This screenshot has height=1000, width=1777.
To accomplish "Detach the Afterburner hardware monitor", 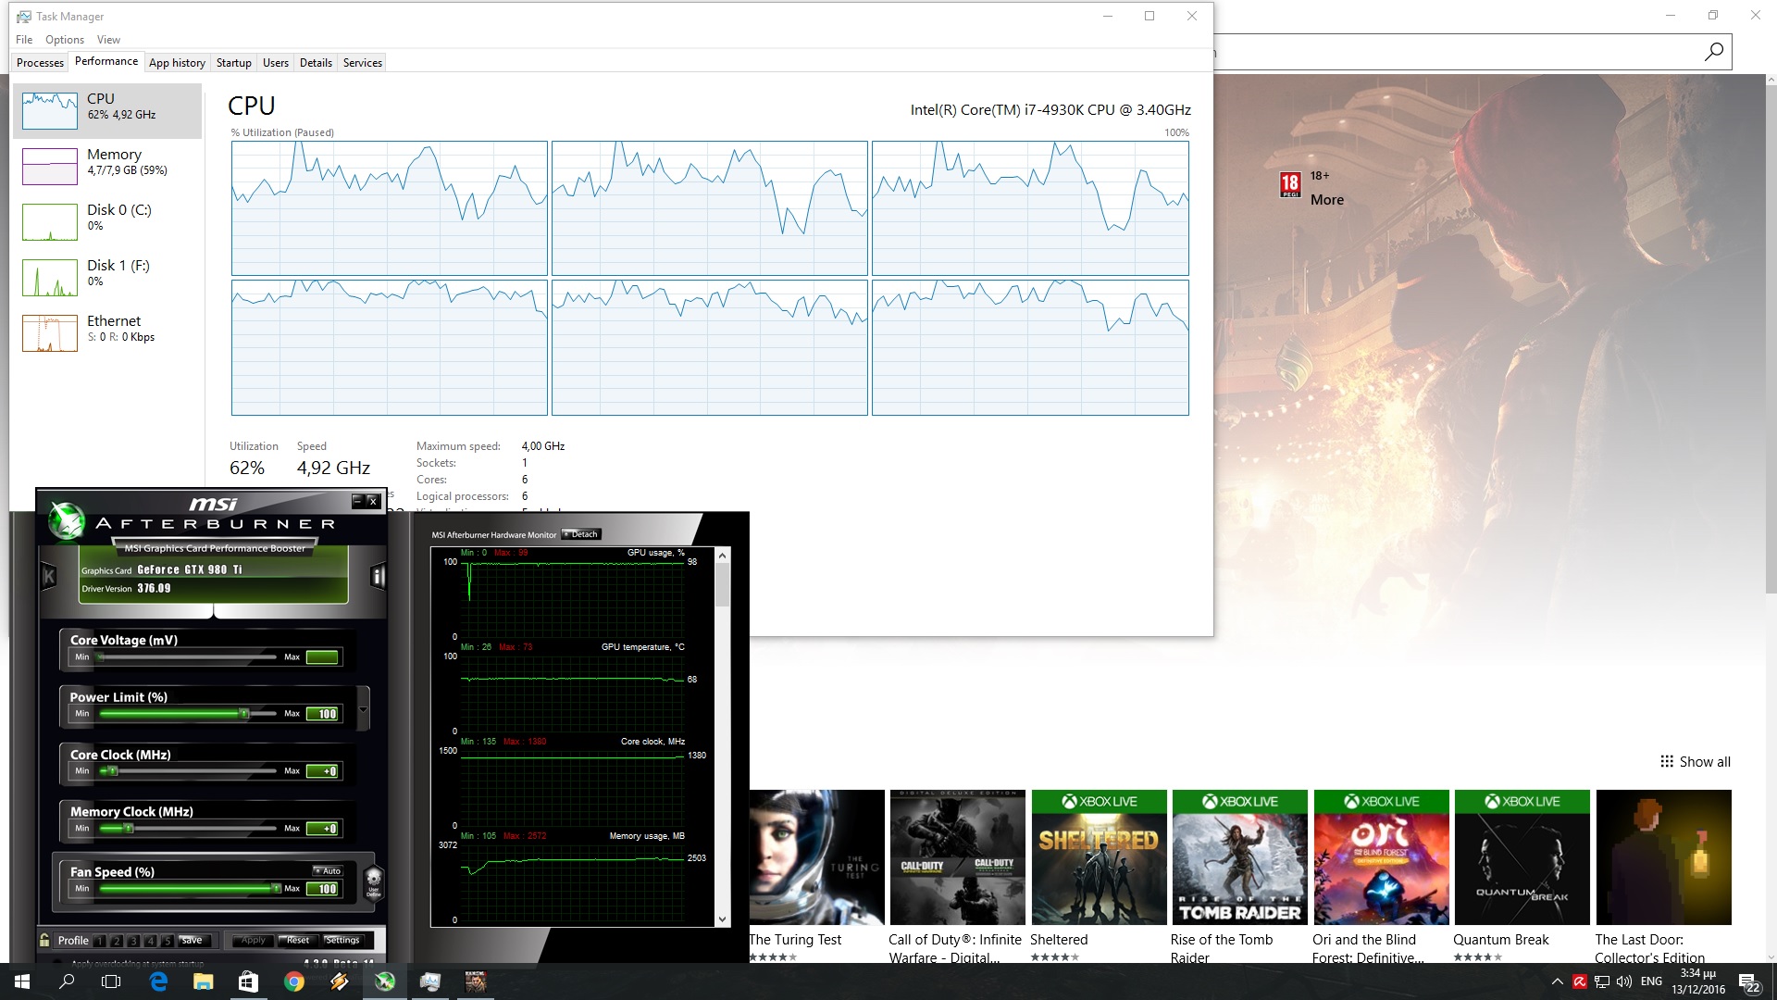I will click(581, 534).
